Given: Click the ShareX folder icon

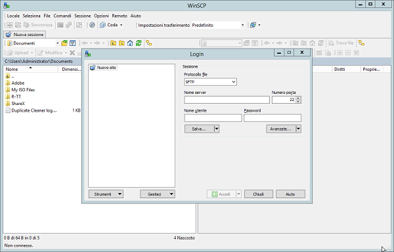Looking at the screenshot, I should coord(8,104).
